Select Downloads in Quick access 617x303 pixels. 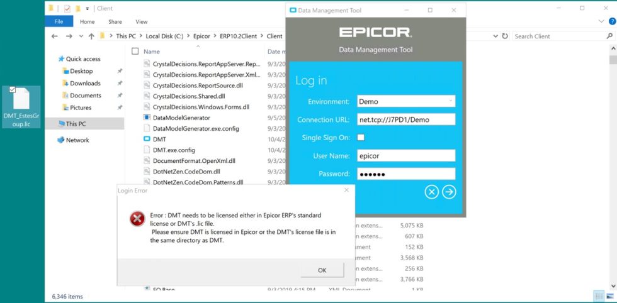(x=85, y=84)
